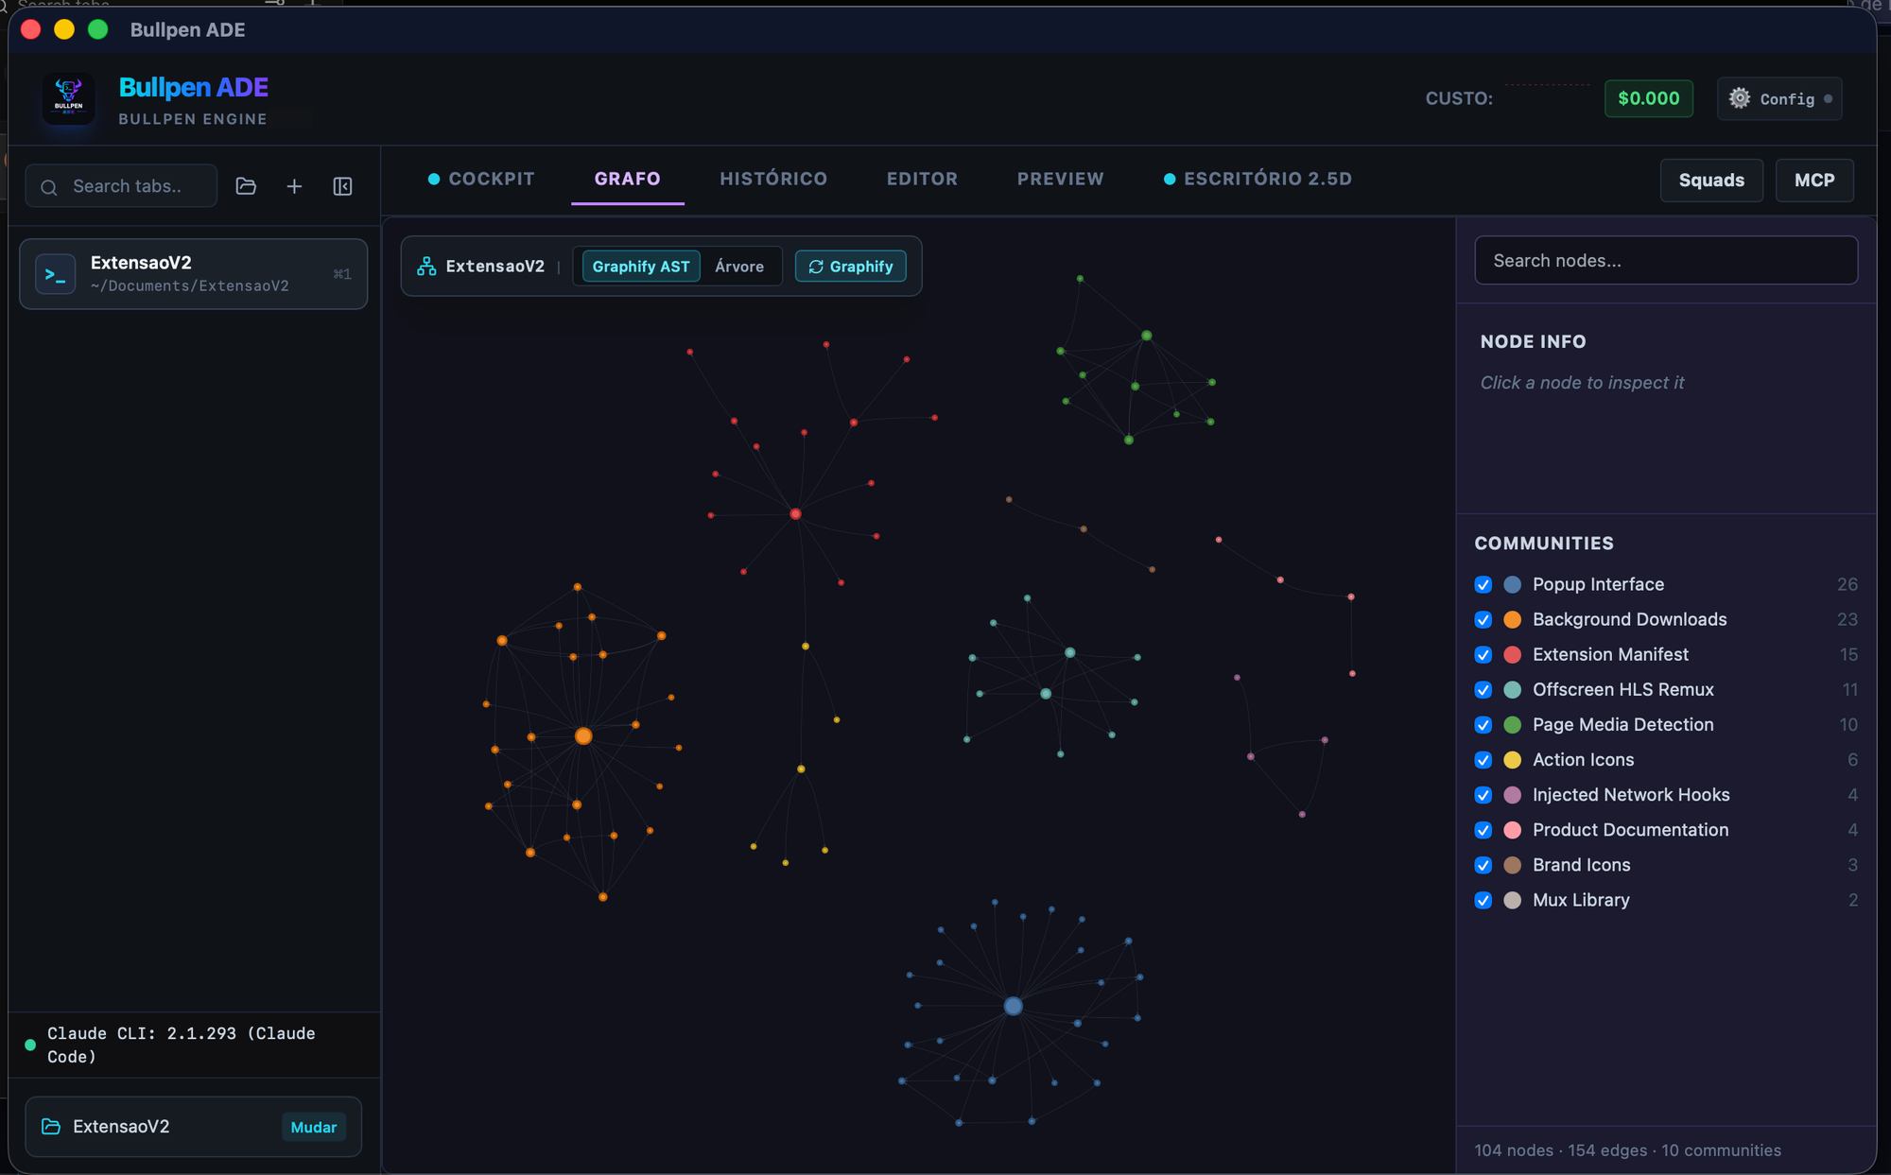
Task: Toggle the Extension Manifest checkbox
Action: point(1483,654)
